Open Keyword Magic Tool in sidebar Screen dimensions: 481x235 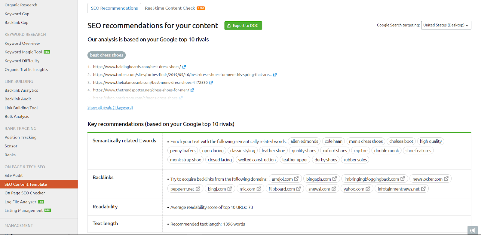pos(23,52)
